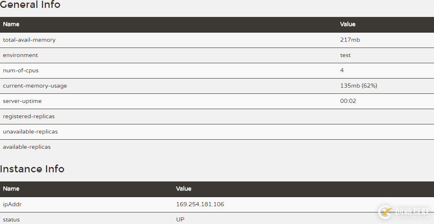The image size is (434, 224).
Task: Click the Instance Info heading
Action: click(32, 169)
